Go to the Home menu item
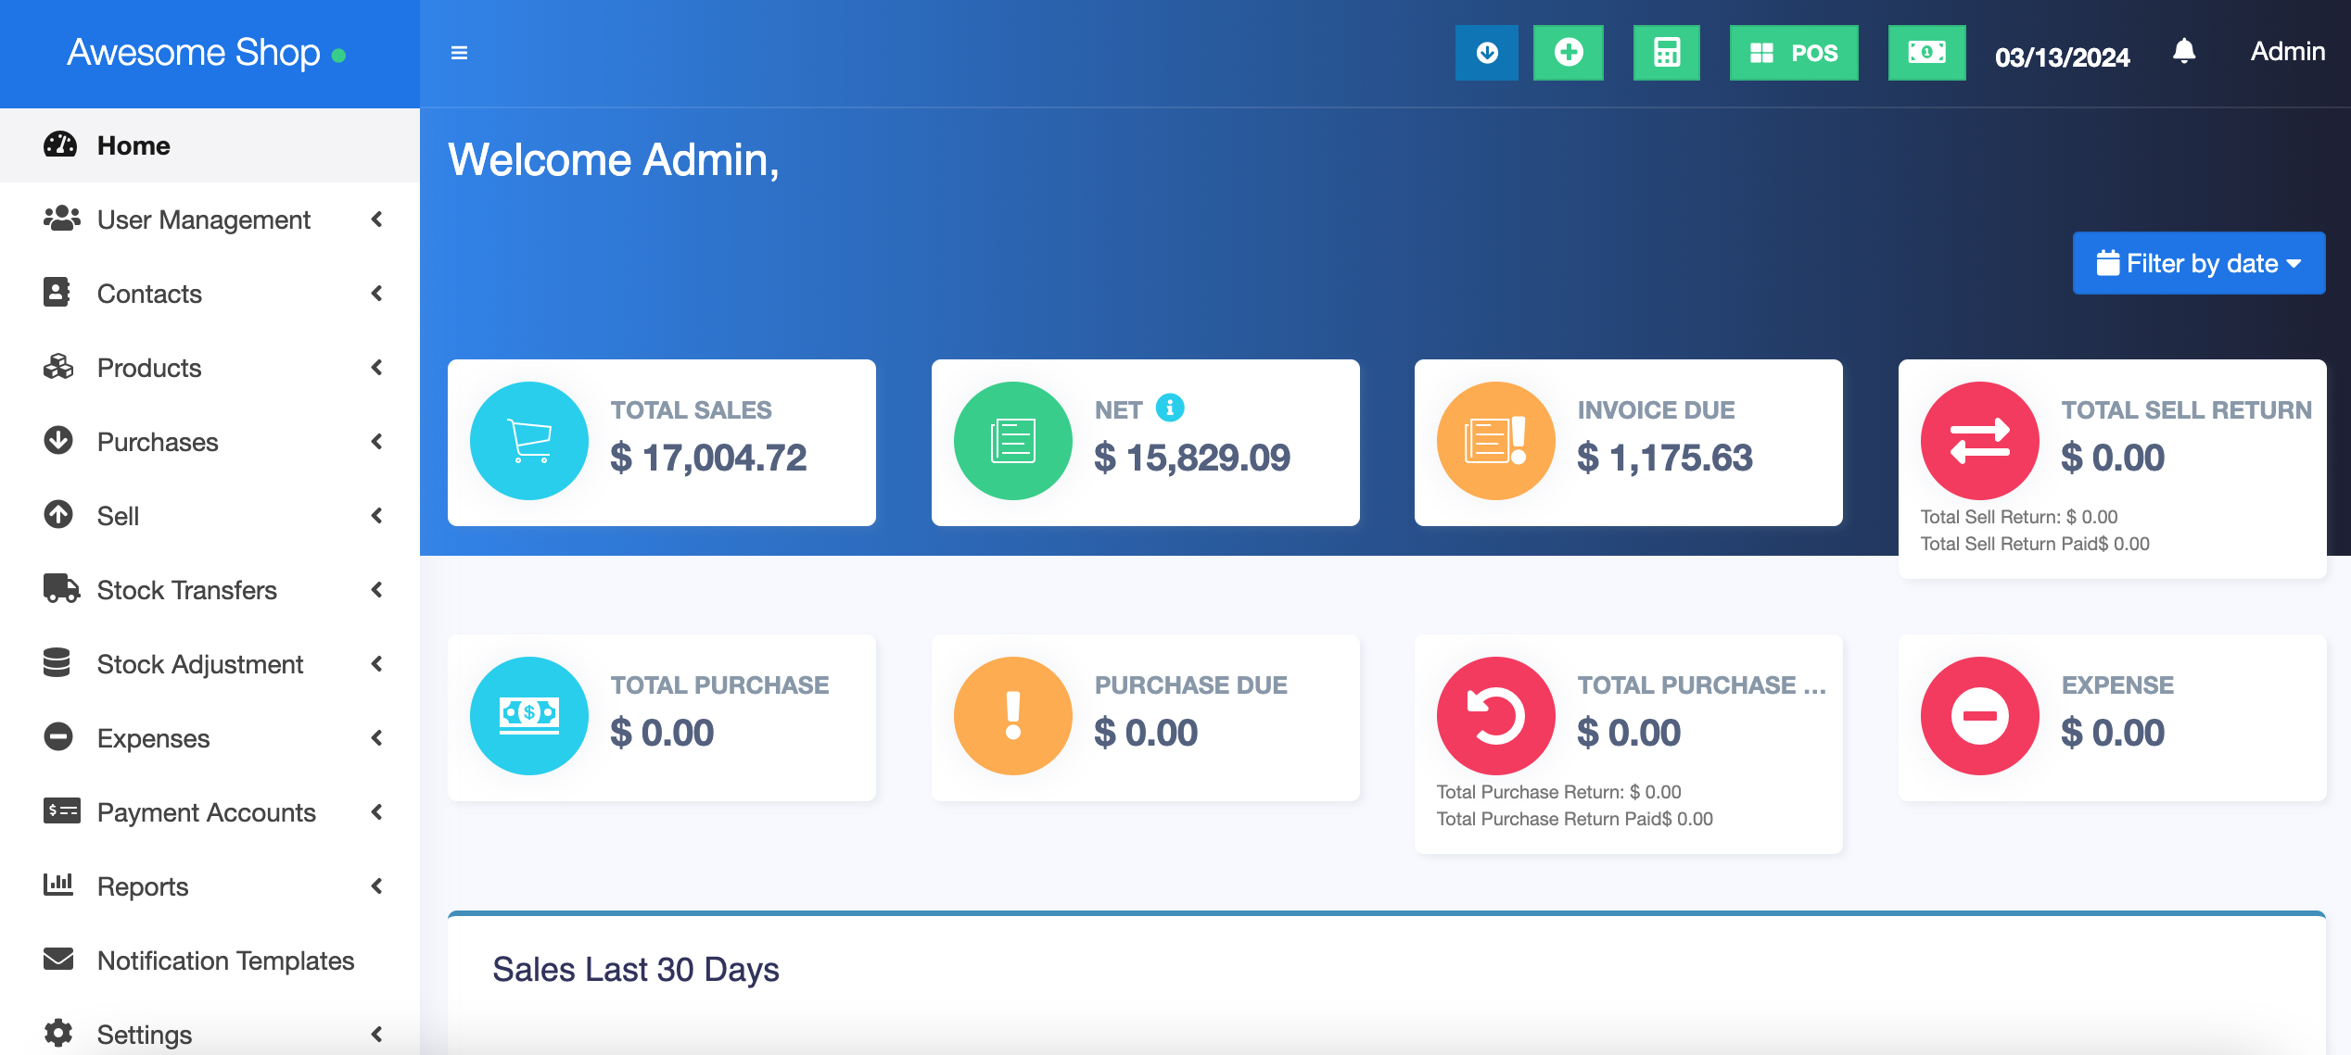 [x=133, y=145]
